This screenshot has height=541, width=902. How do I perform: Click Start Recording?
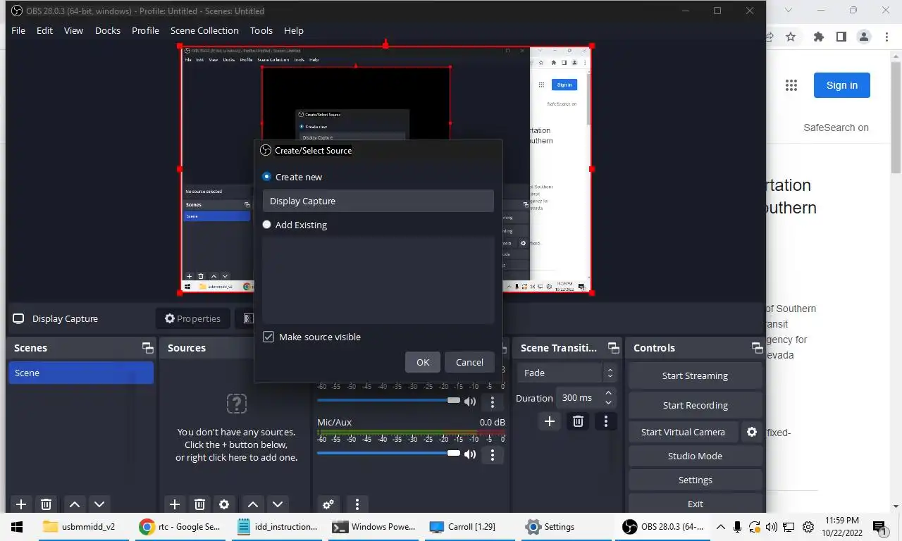pos(695,405)
